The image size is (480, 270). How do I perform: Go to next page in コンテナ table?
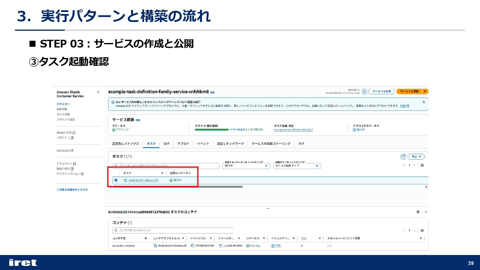[x=414, y=230]
